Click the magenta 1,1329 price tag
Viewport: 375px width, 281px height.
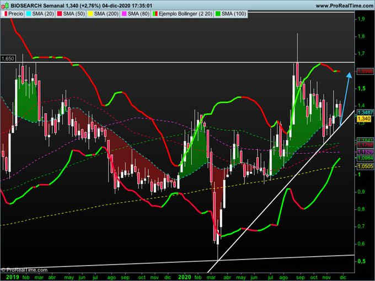[x=365, y=152]
